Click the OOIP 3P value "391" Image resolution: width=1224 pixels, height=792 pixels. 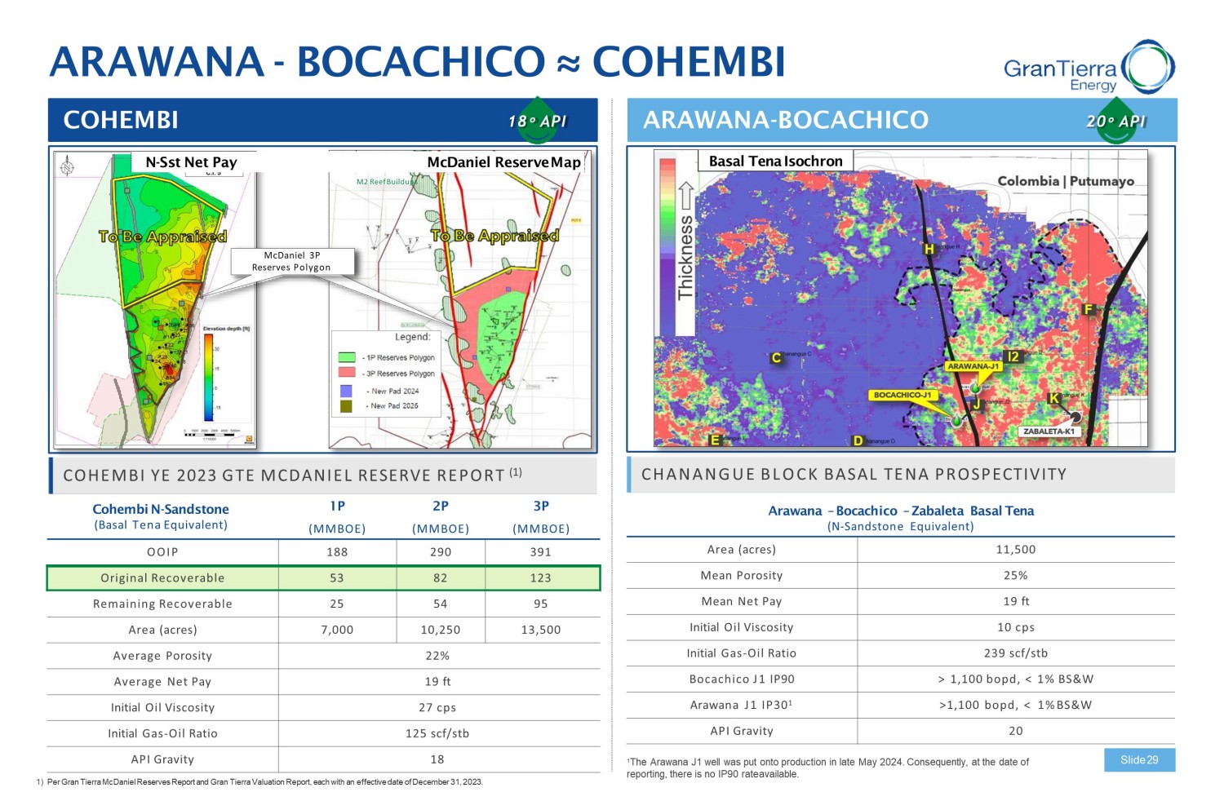(x=541, y=551)
